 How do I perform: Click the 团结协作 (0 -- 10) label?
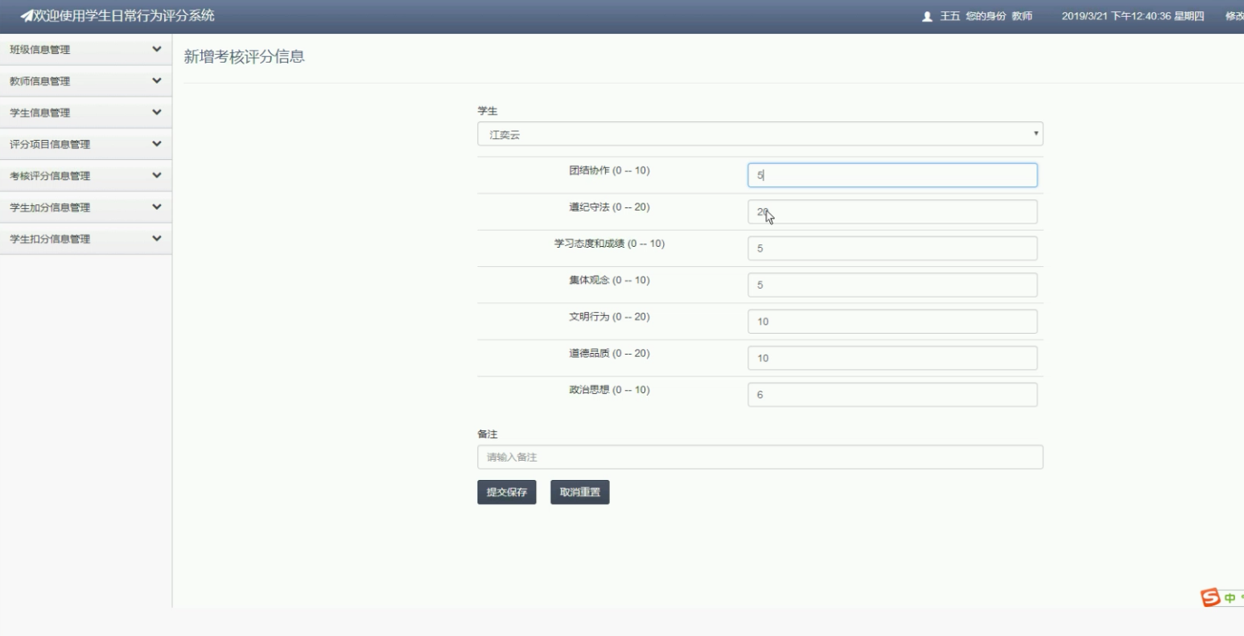[609, 170]
